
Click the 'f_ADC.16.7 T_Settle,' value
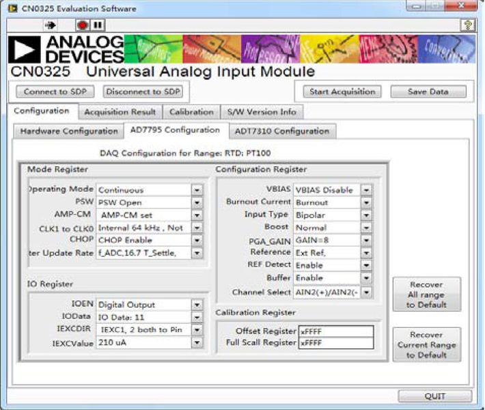(144, 253)
